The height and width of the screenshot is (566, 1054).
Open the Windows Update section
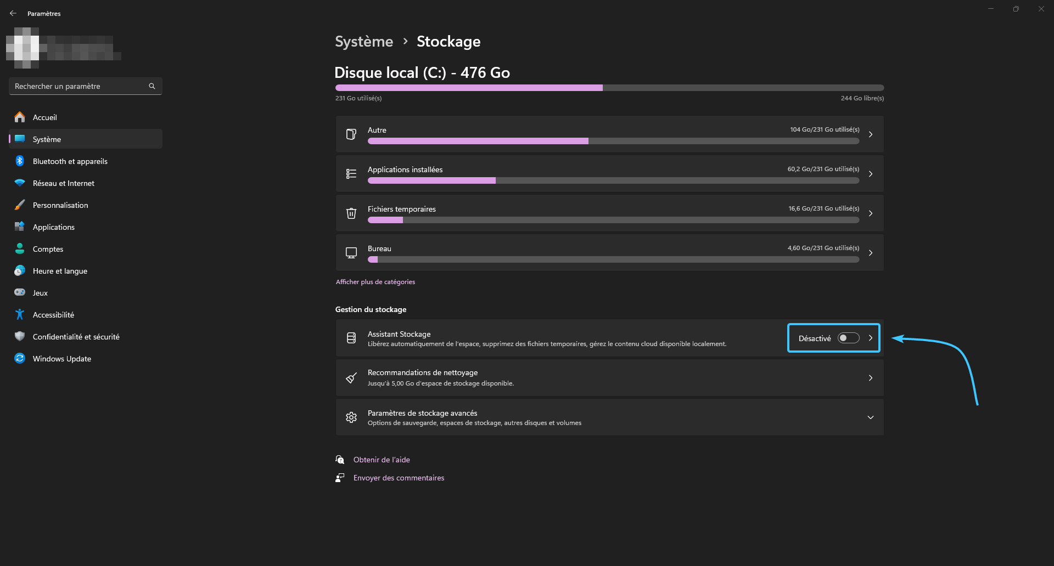86,358
